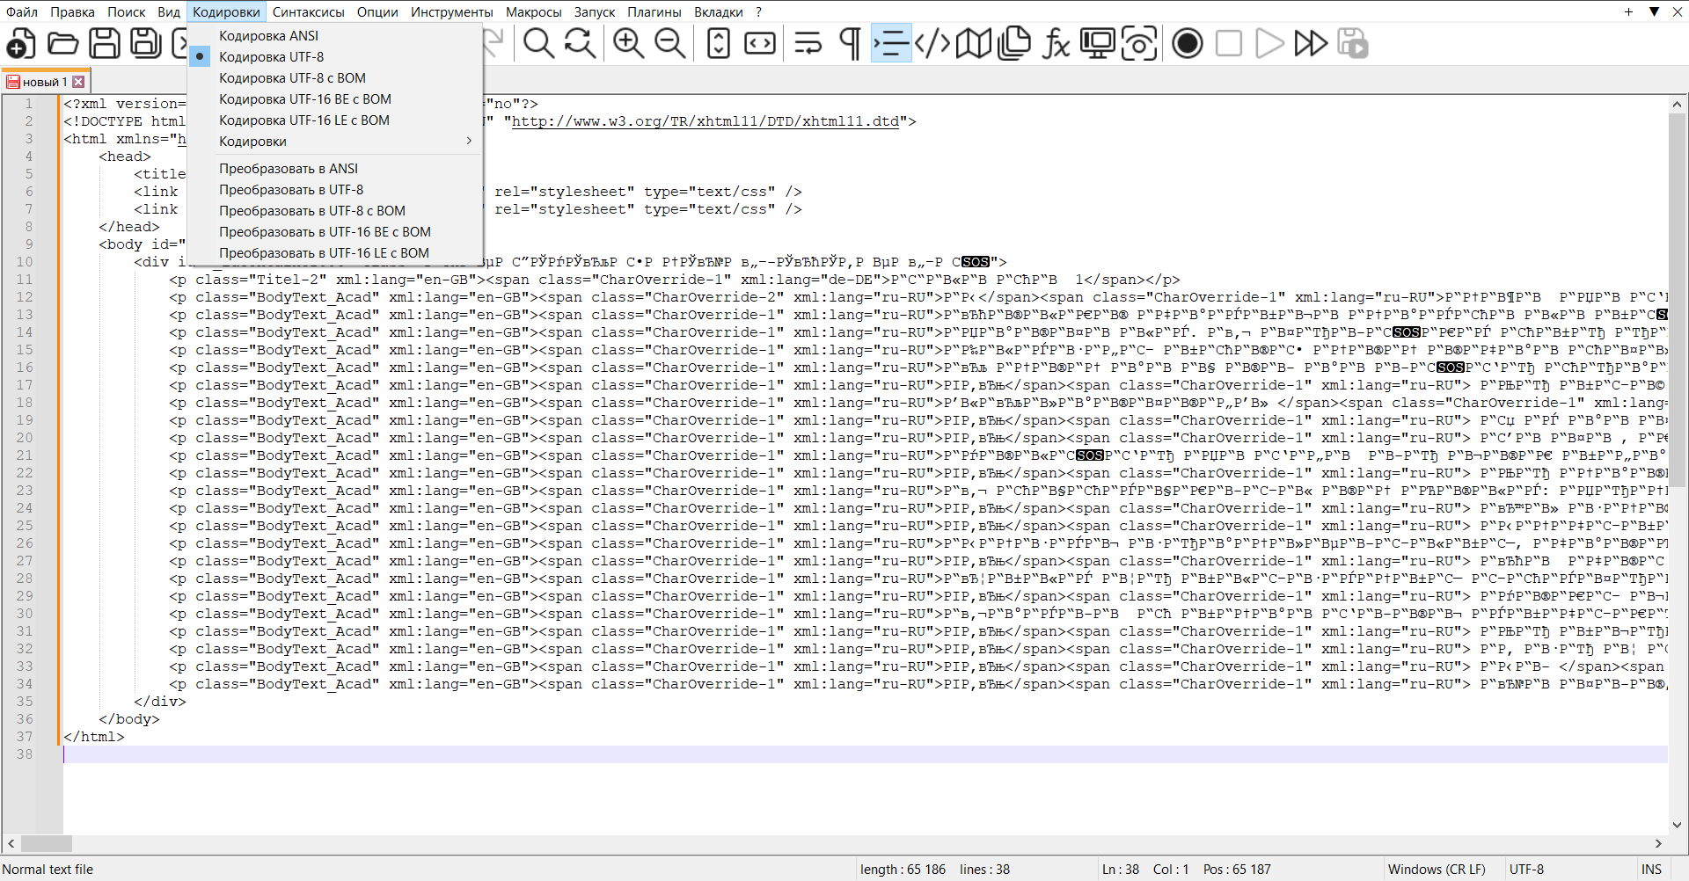Choose Кодировка UTF-16 LE с BOM
1689x881 pixels.
tap(335, 120)
